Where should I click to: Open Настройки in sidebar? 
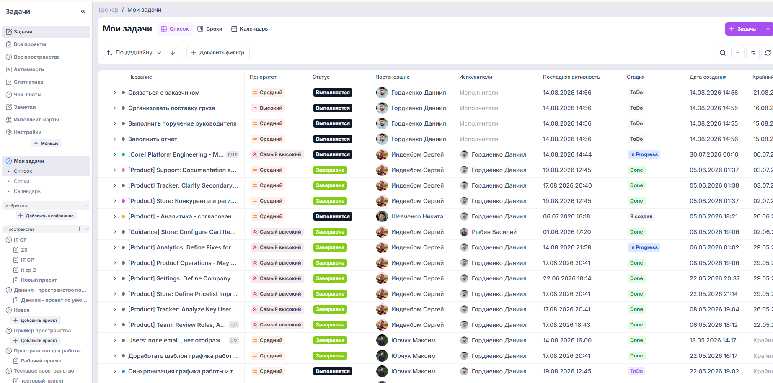point(46,132)
